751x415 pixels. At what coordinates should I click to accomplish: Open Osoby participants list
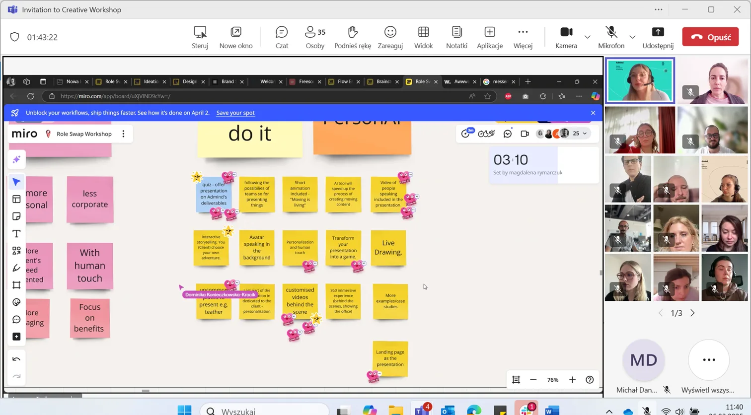click(315, 37)
